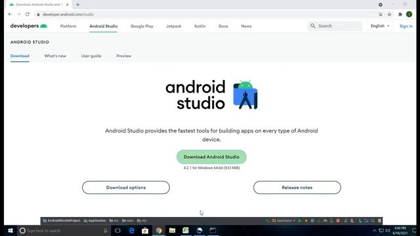Viewport: 420px width, 236px height.
Task: Click the search magnifier icon
Action: [x=312, y=26]
